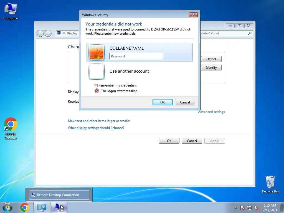Select the Use another account tile
The width and height of the screenshot is (284, 213).
point(140,71)
